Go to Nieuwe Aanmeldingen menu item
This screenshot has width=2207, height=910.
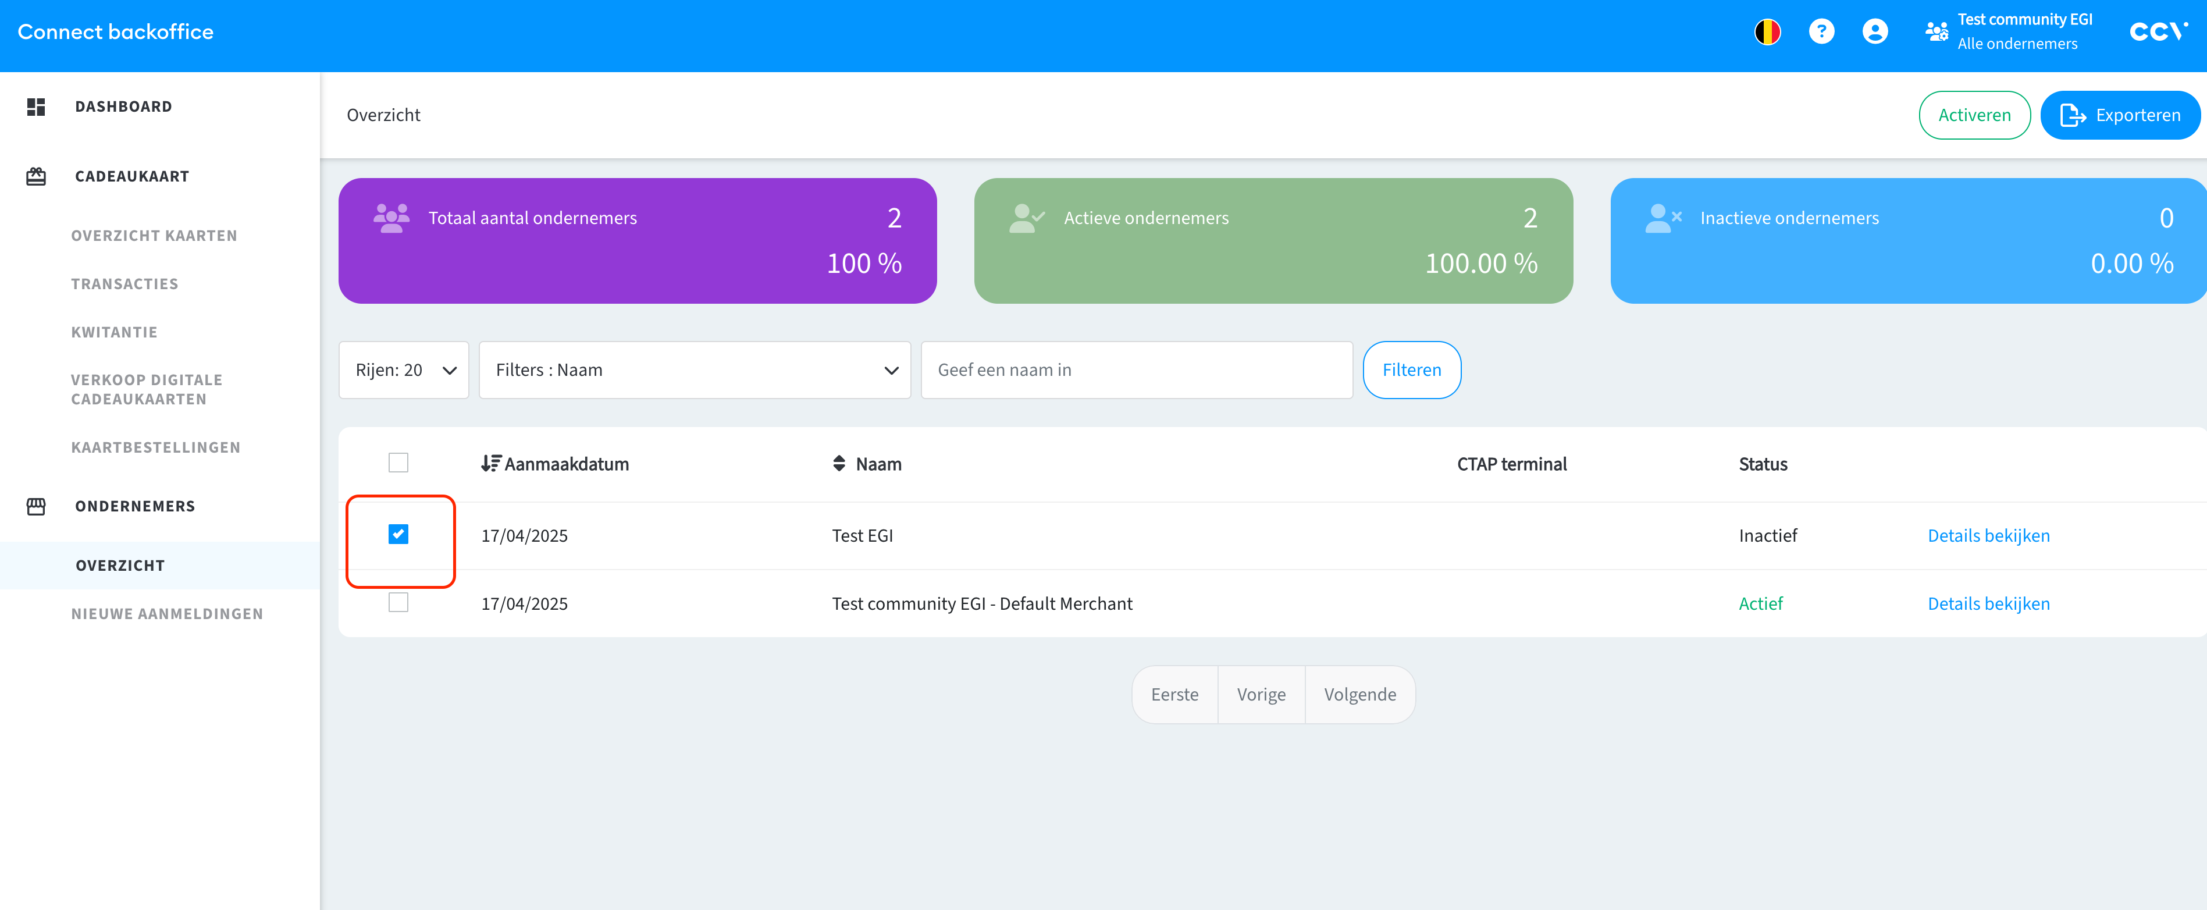(167, 613)
